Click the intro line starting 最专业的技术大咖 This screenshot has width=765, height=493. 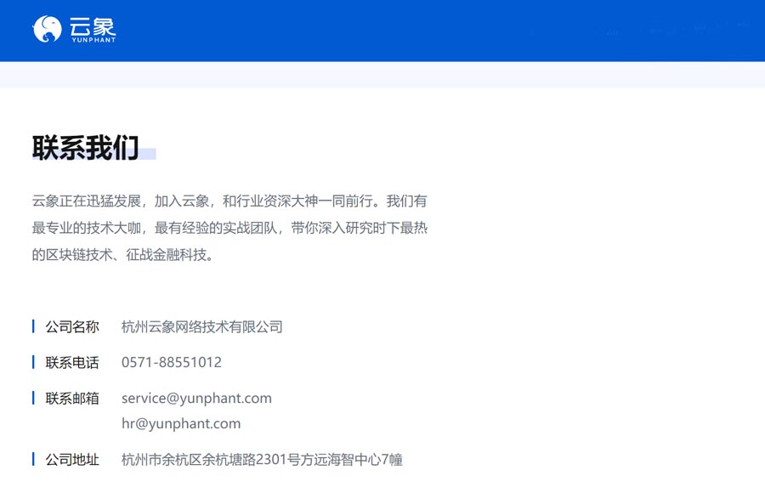click(x=229, y=228)
